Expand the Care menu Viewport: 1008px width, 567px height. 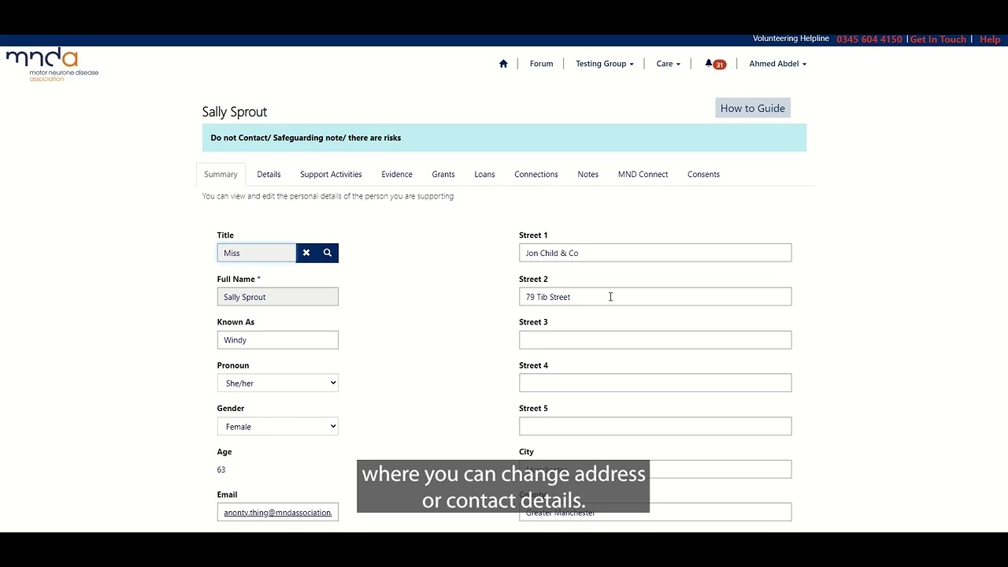[668, 64]
